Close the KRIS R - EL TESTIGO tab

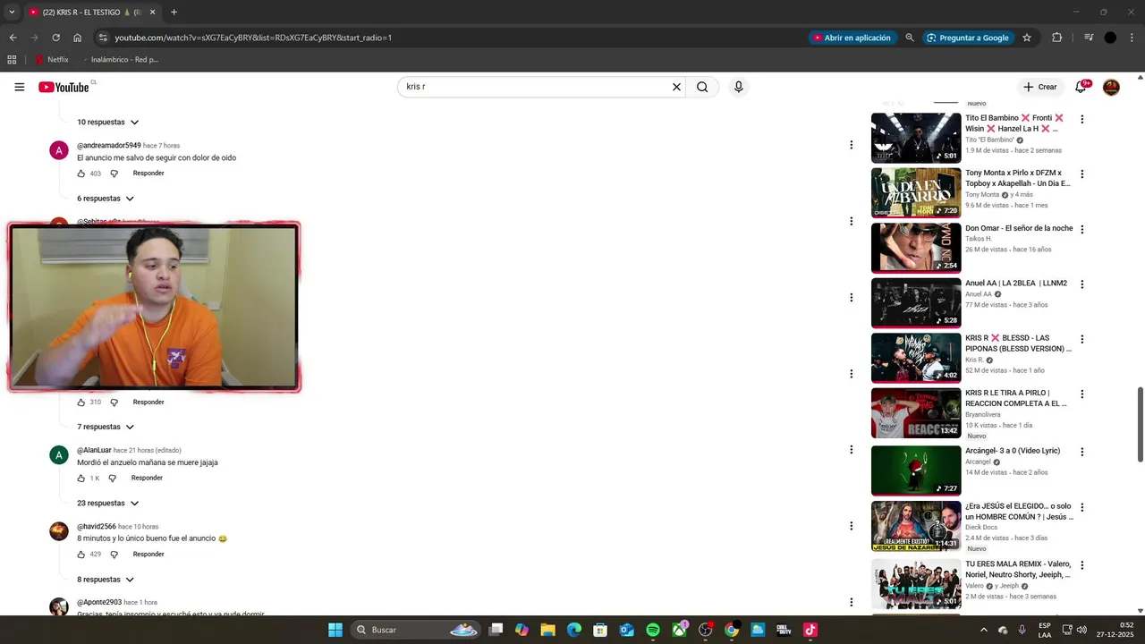152,13
